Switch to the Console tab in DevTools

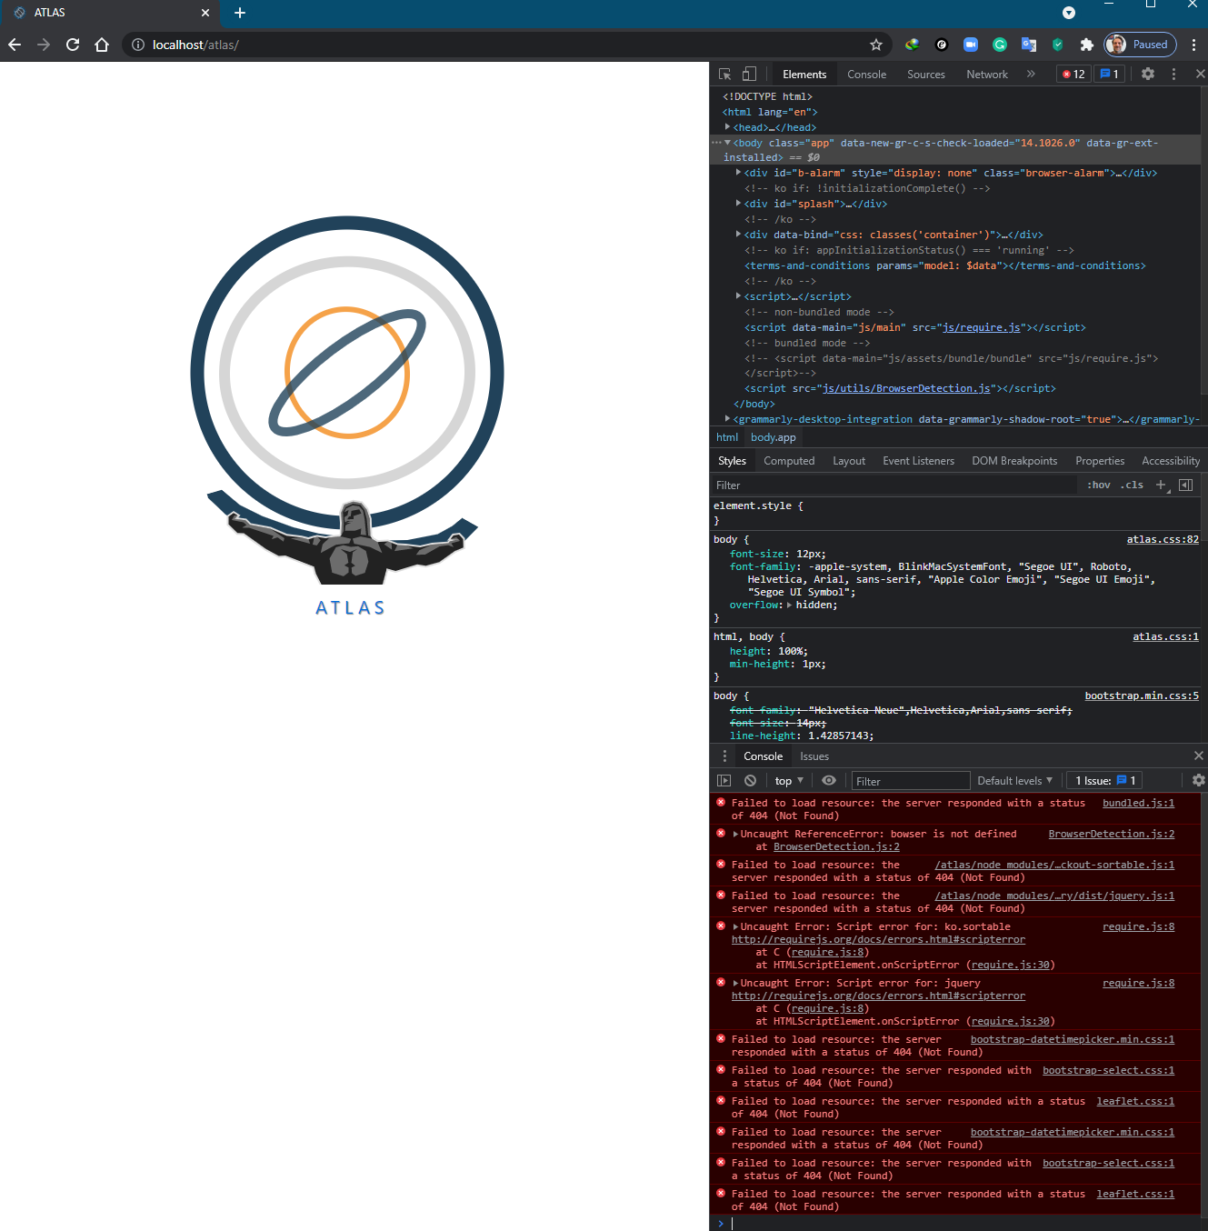(866, 75)
